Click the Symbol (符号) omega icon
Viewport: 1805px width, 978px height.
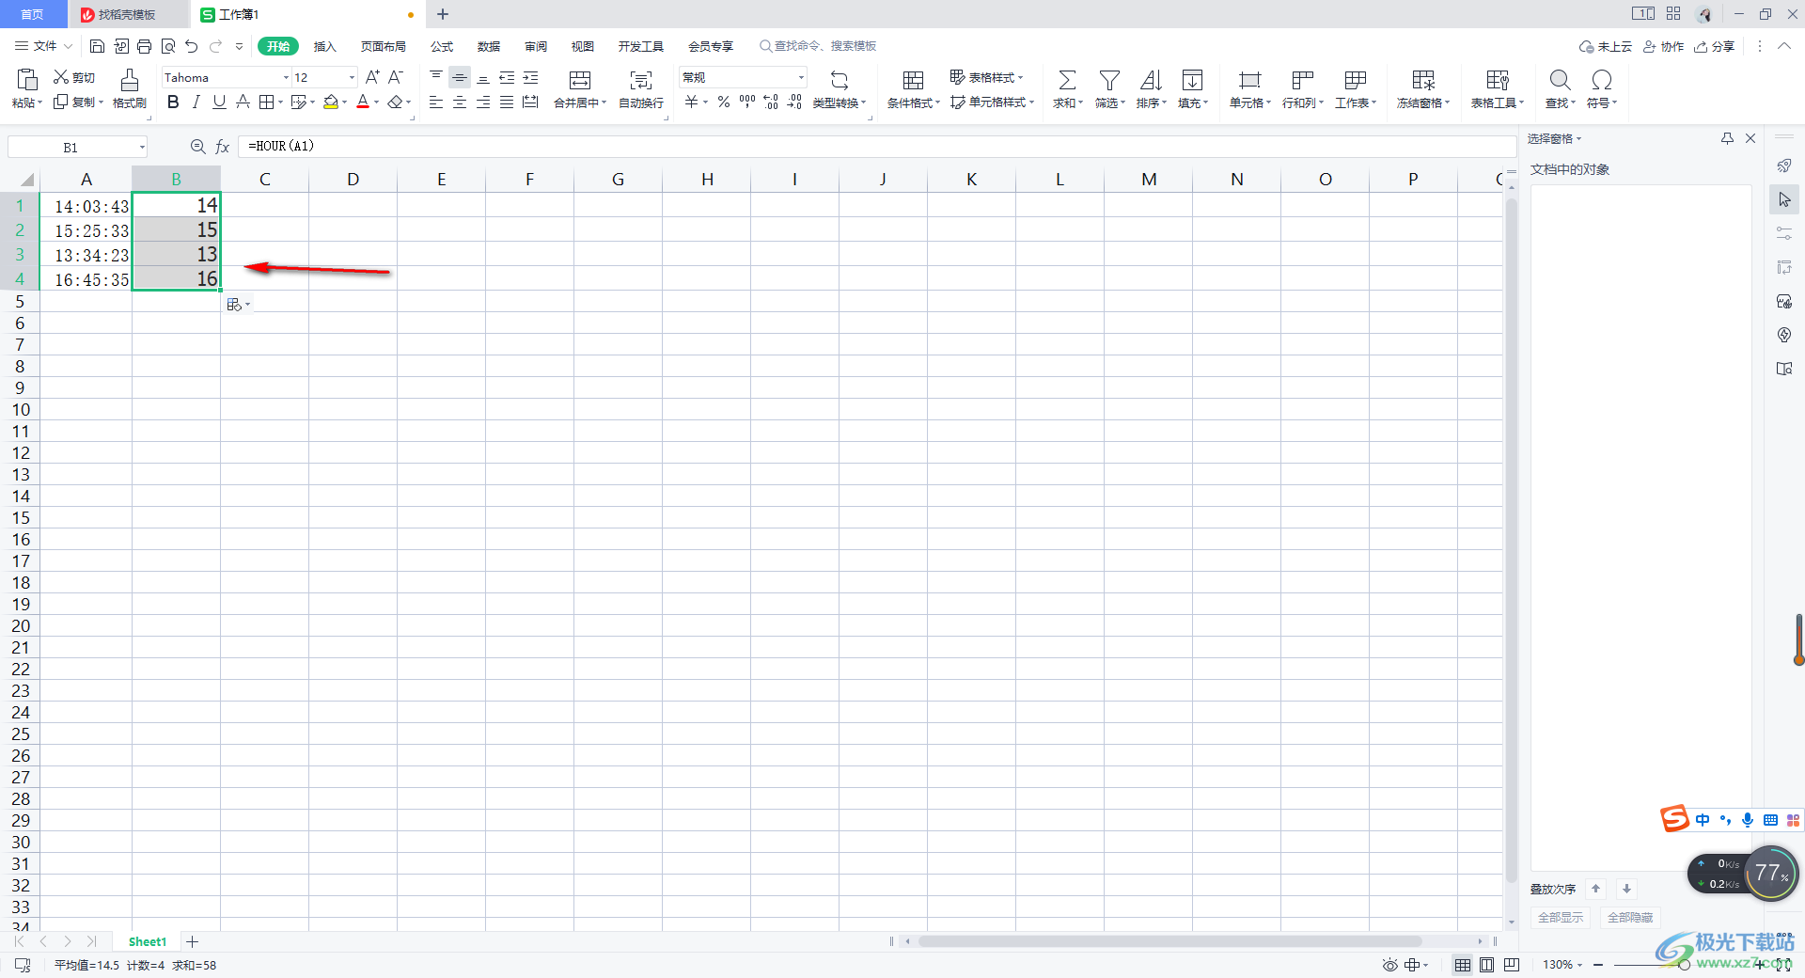click(1602, 80)
